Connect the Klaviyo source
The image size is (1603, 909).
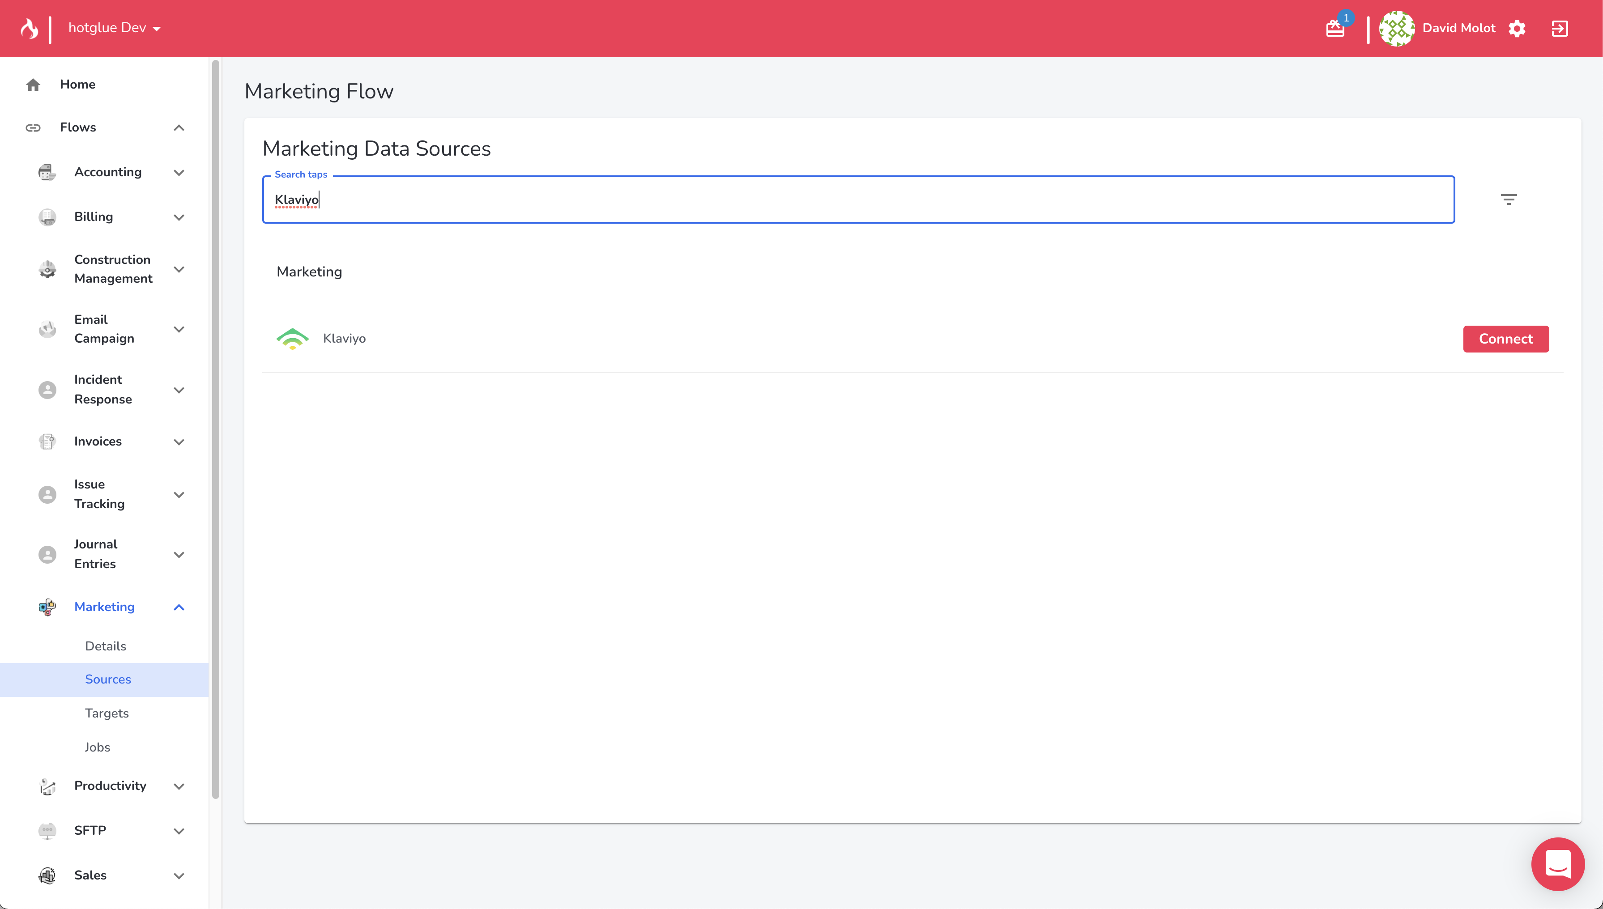[1505, 339]
